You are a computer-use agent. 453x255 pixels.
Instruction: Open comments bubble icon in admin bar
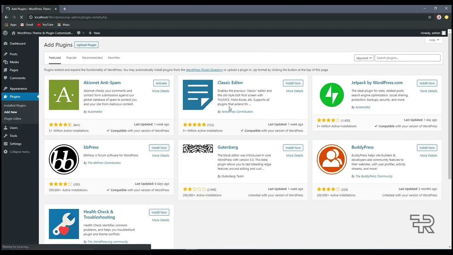point(79,33)
